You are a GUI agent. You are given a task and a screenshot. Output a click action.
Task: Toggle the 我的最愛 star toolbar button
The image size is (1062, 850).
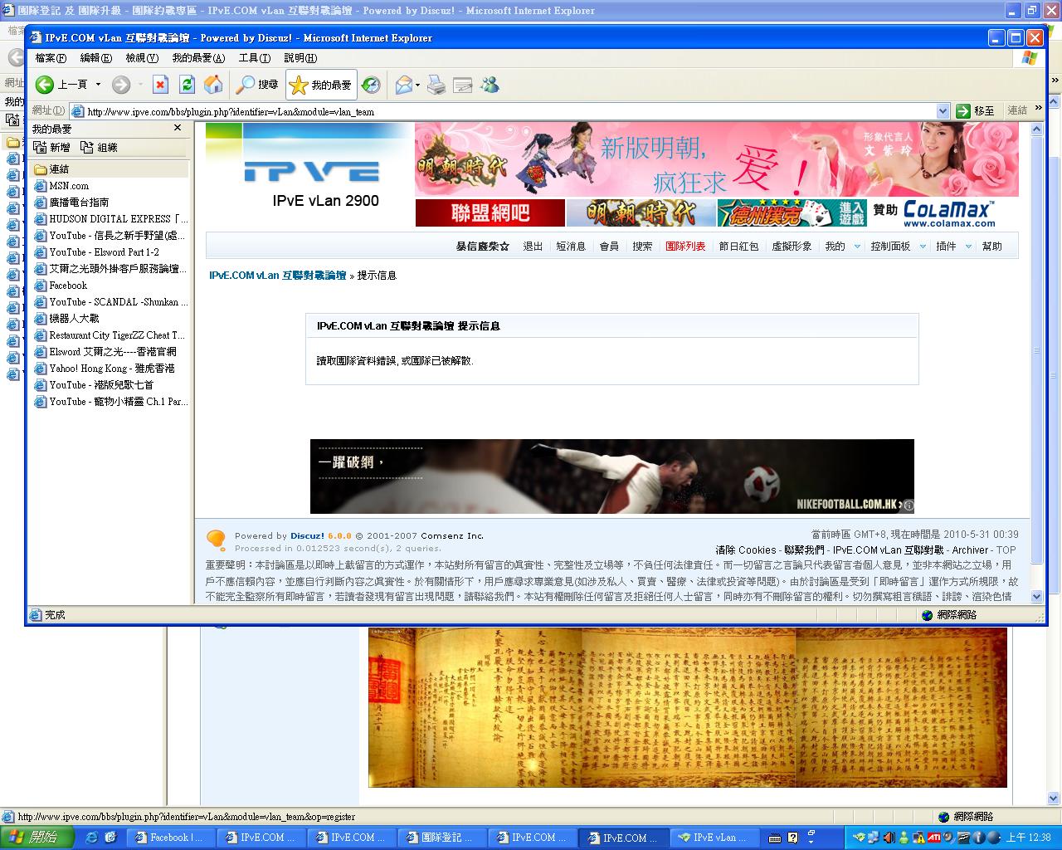[321, 85]
